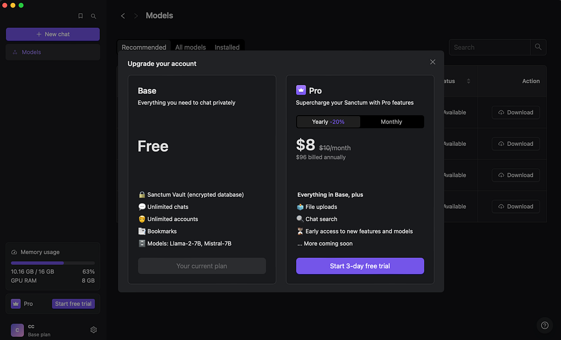Click Start 3-day free trial button
561x340 pixels.
pyautogui.click(x=360, y=266)
